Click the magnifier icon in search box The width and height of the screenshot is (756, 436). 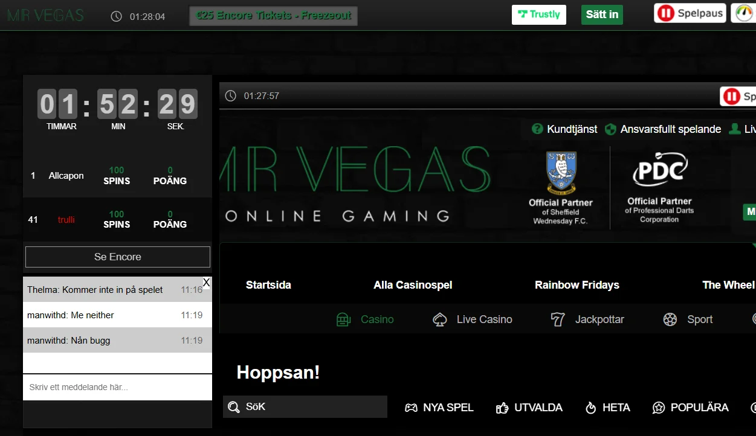pyautogui.click(x=233, y=408)
